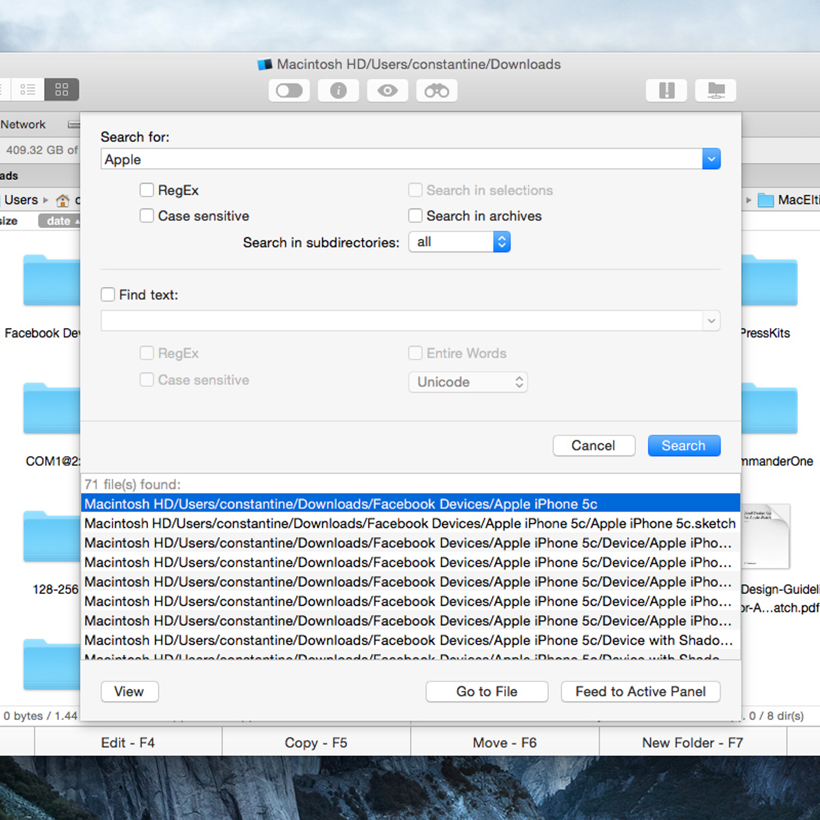This screenshot has width=820, height=820.
Task: Toggle Search in selections checkbox
Action: [x=415, y=190]
